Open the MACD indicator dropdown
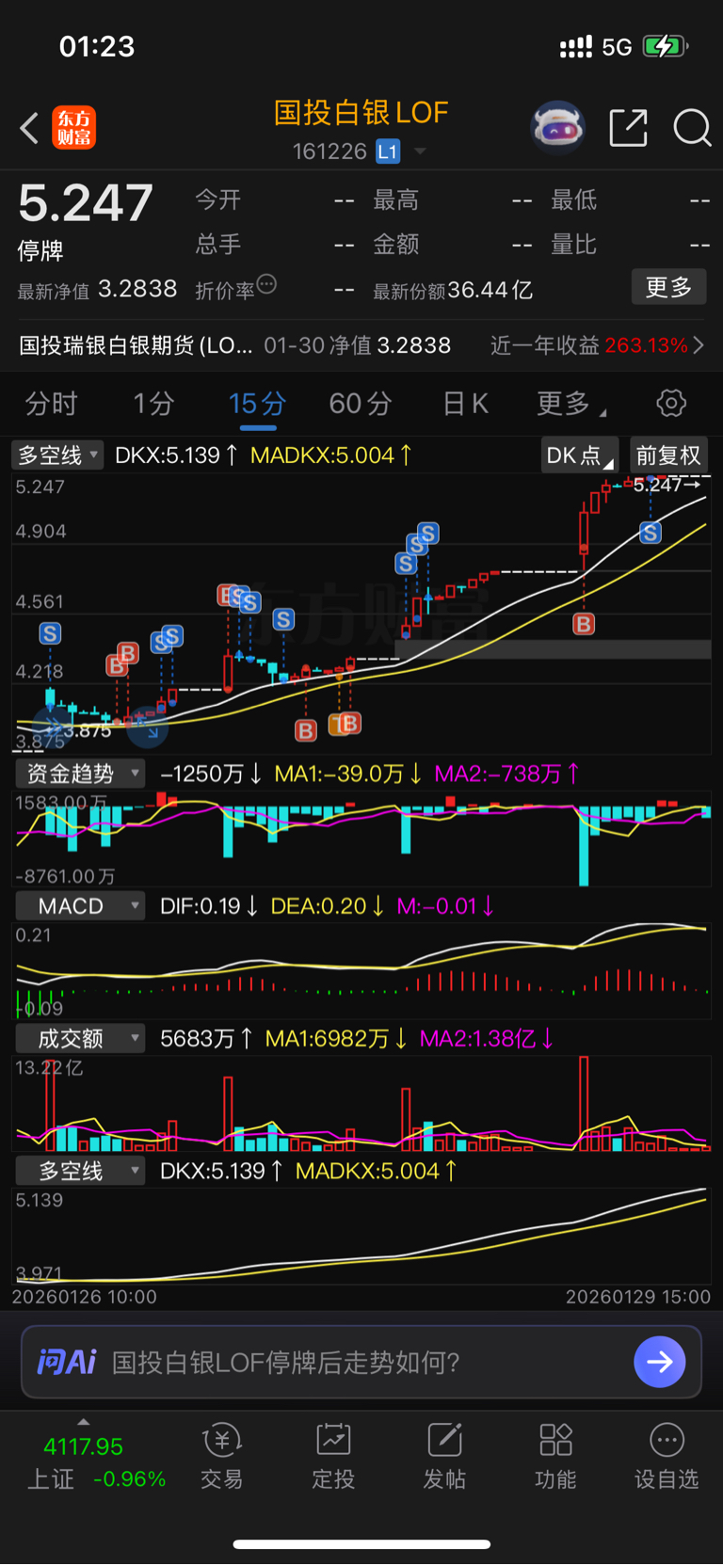Viewport: 723px width, 1565px height. (81, 906)
